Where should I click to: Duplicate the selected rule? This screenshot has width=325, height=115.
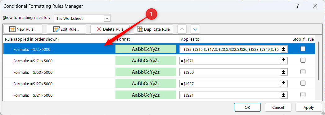pyautogui.click(x=154, y=29)
